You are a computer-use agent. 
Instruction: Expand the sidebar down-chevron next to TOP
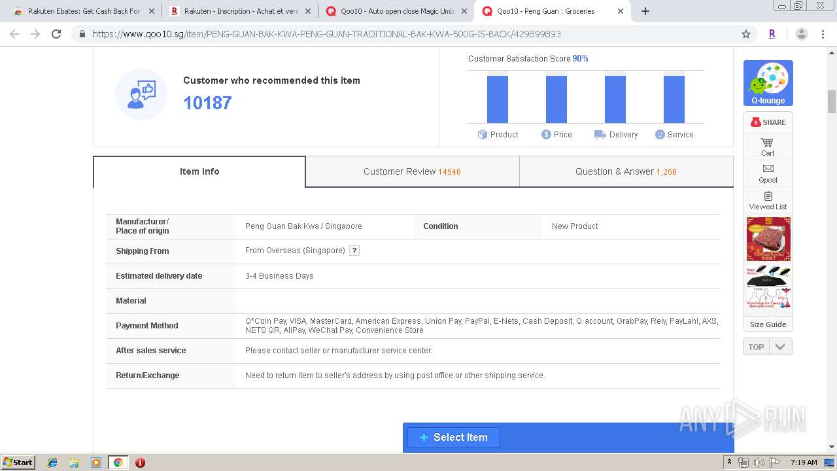(780, 347)
